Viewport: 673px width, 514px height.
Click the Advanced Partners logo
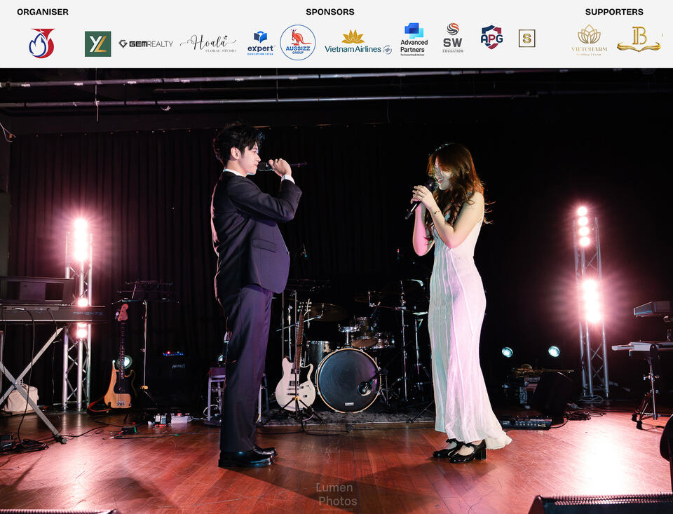pos(414,39)
